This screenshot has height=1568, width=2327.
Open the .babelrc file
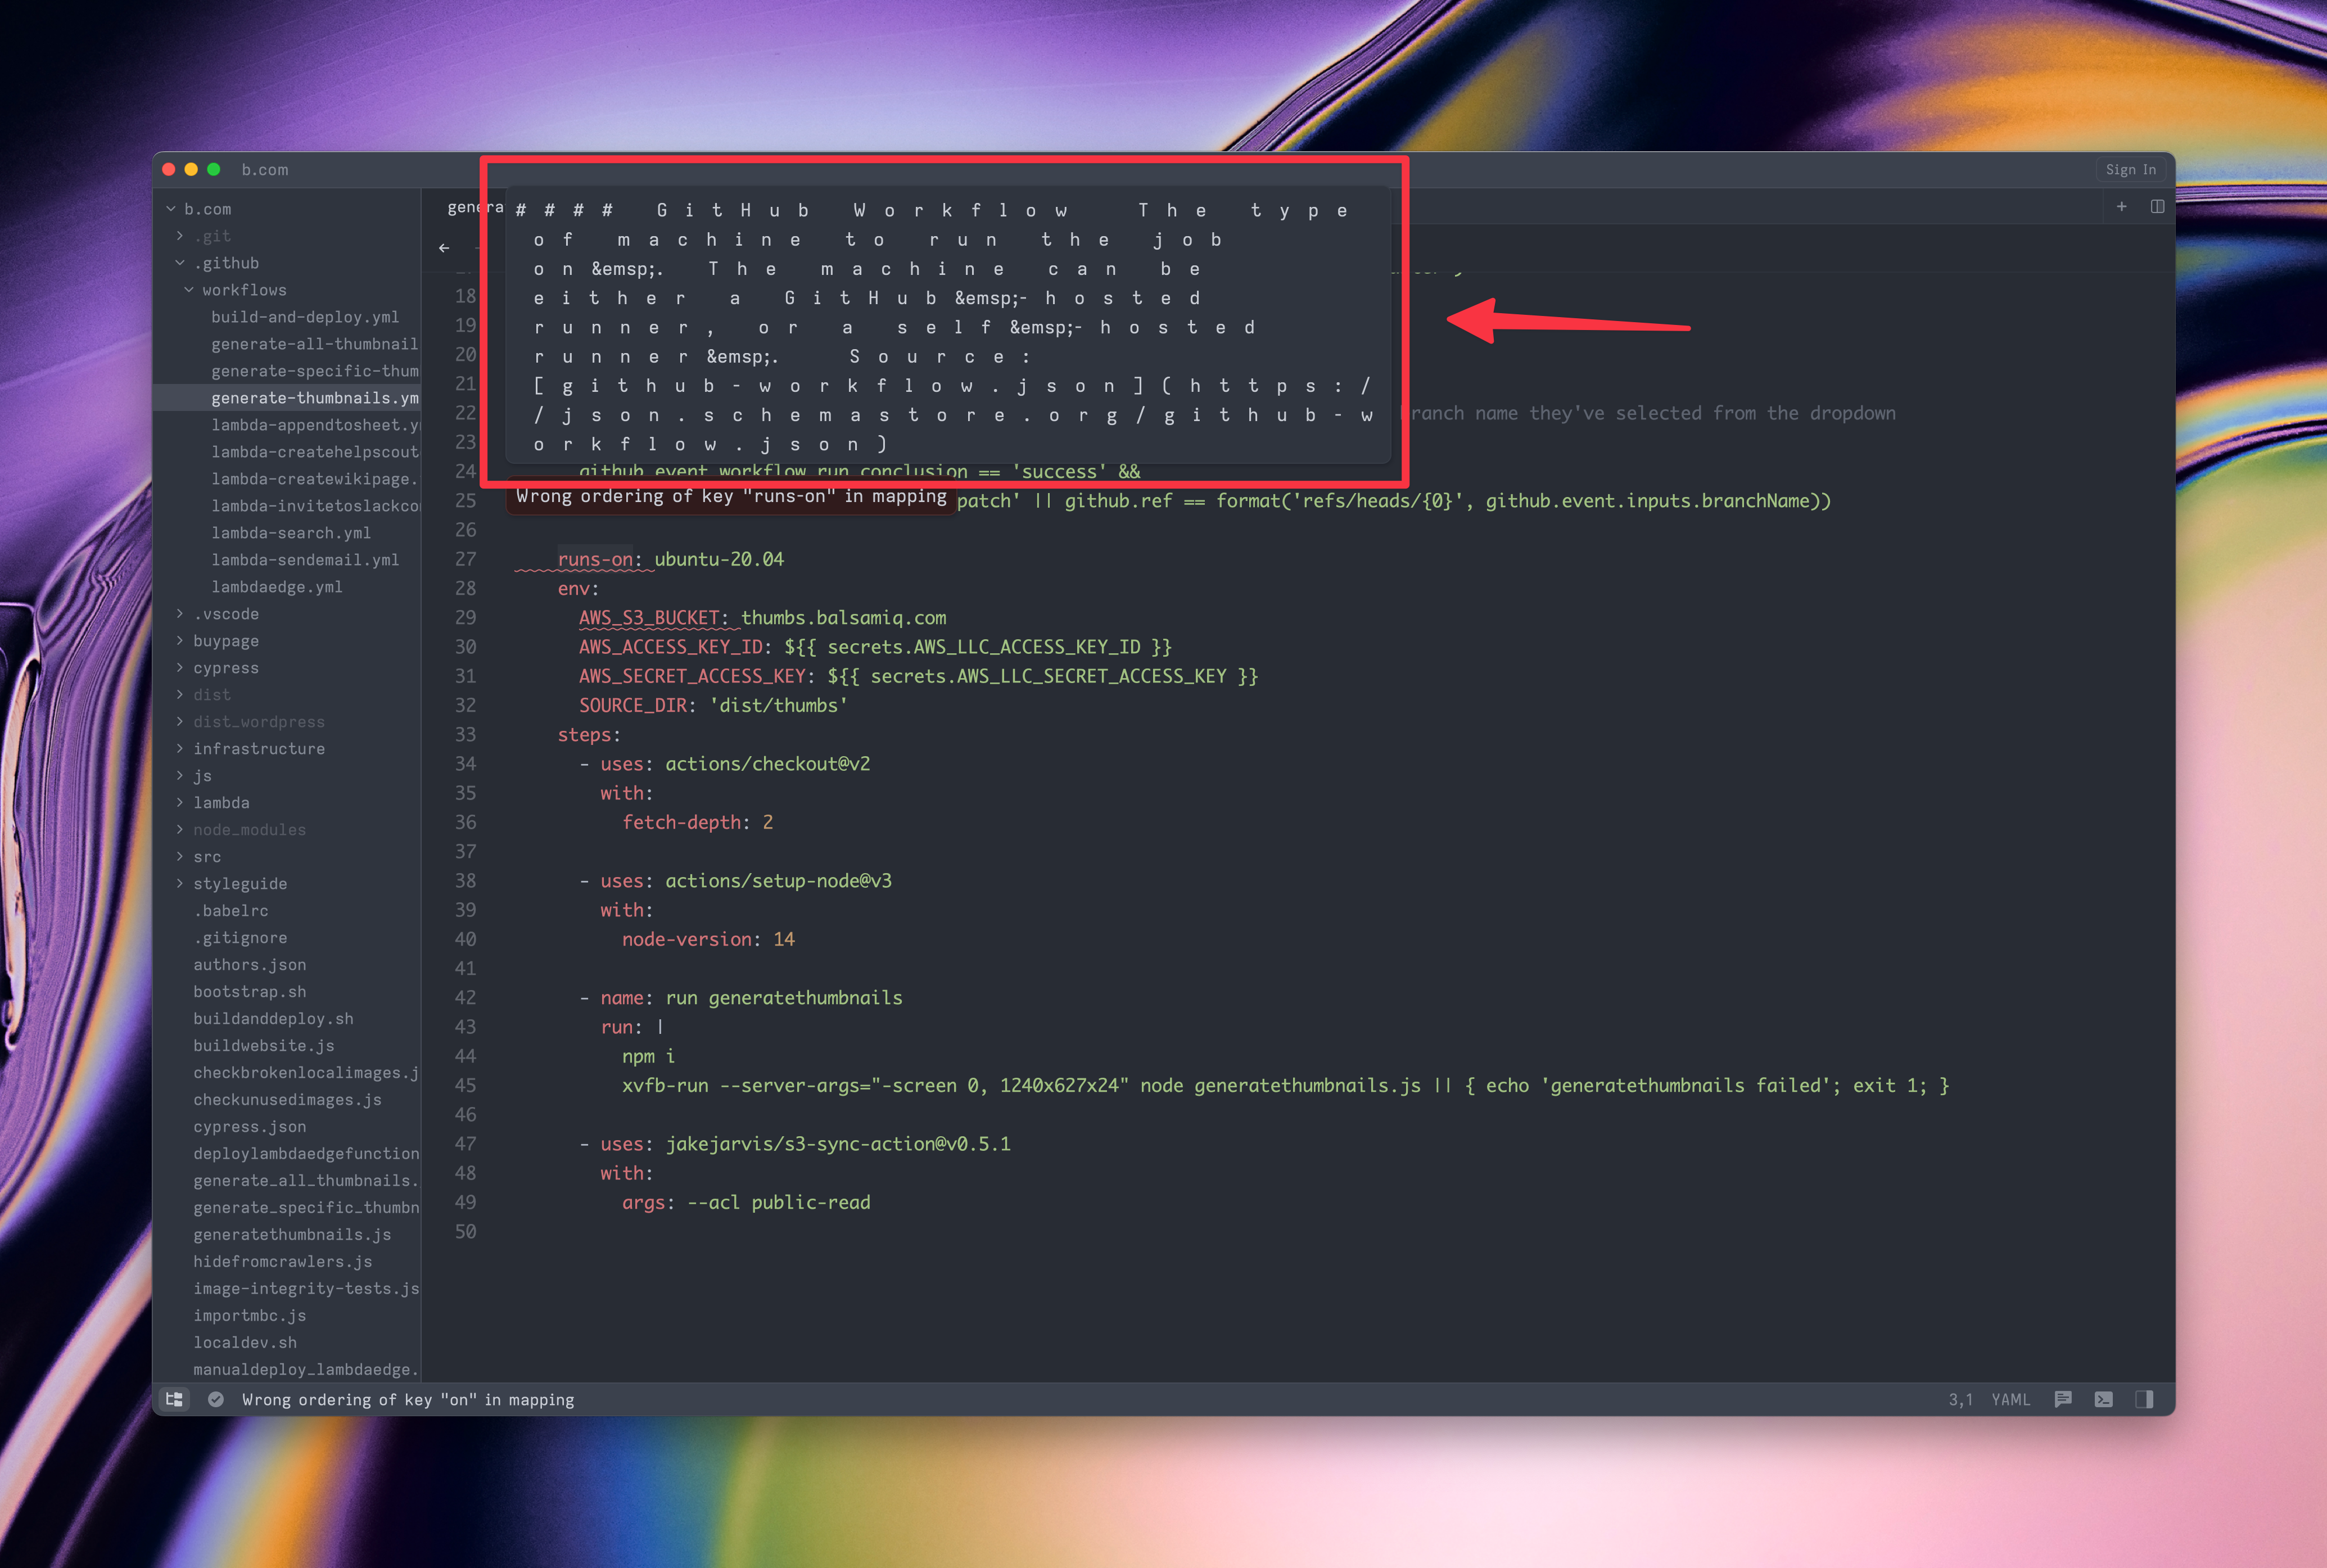point(231,911)
